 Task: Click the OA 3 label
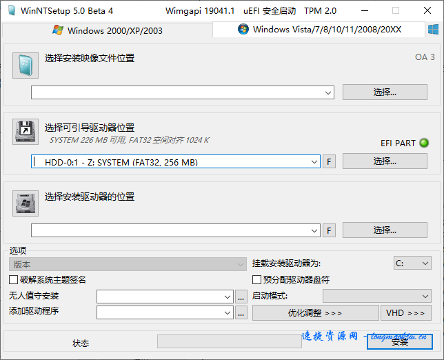(425, 57)
